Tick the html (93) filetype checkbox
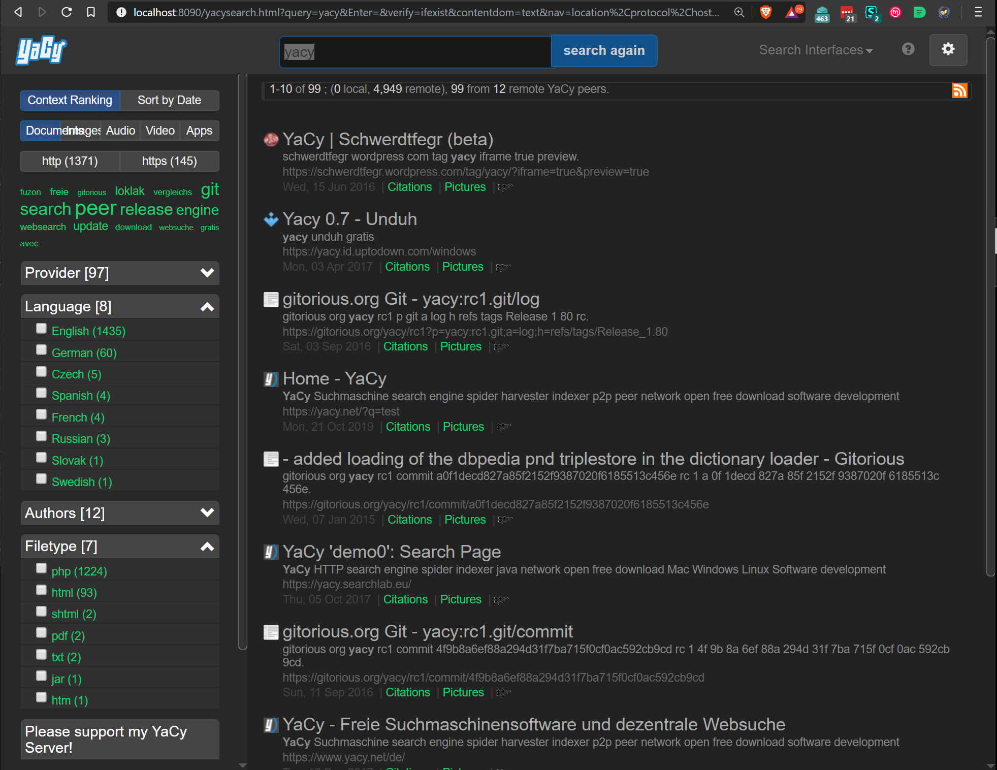 tap(41, 590)
